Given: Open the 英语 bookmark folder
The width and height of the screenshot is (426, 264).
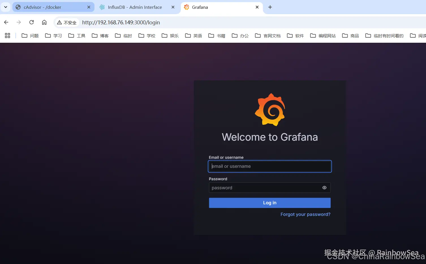Looking at the screenshot, I should coord(193,36).
